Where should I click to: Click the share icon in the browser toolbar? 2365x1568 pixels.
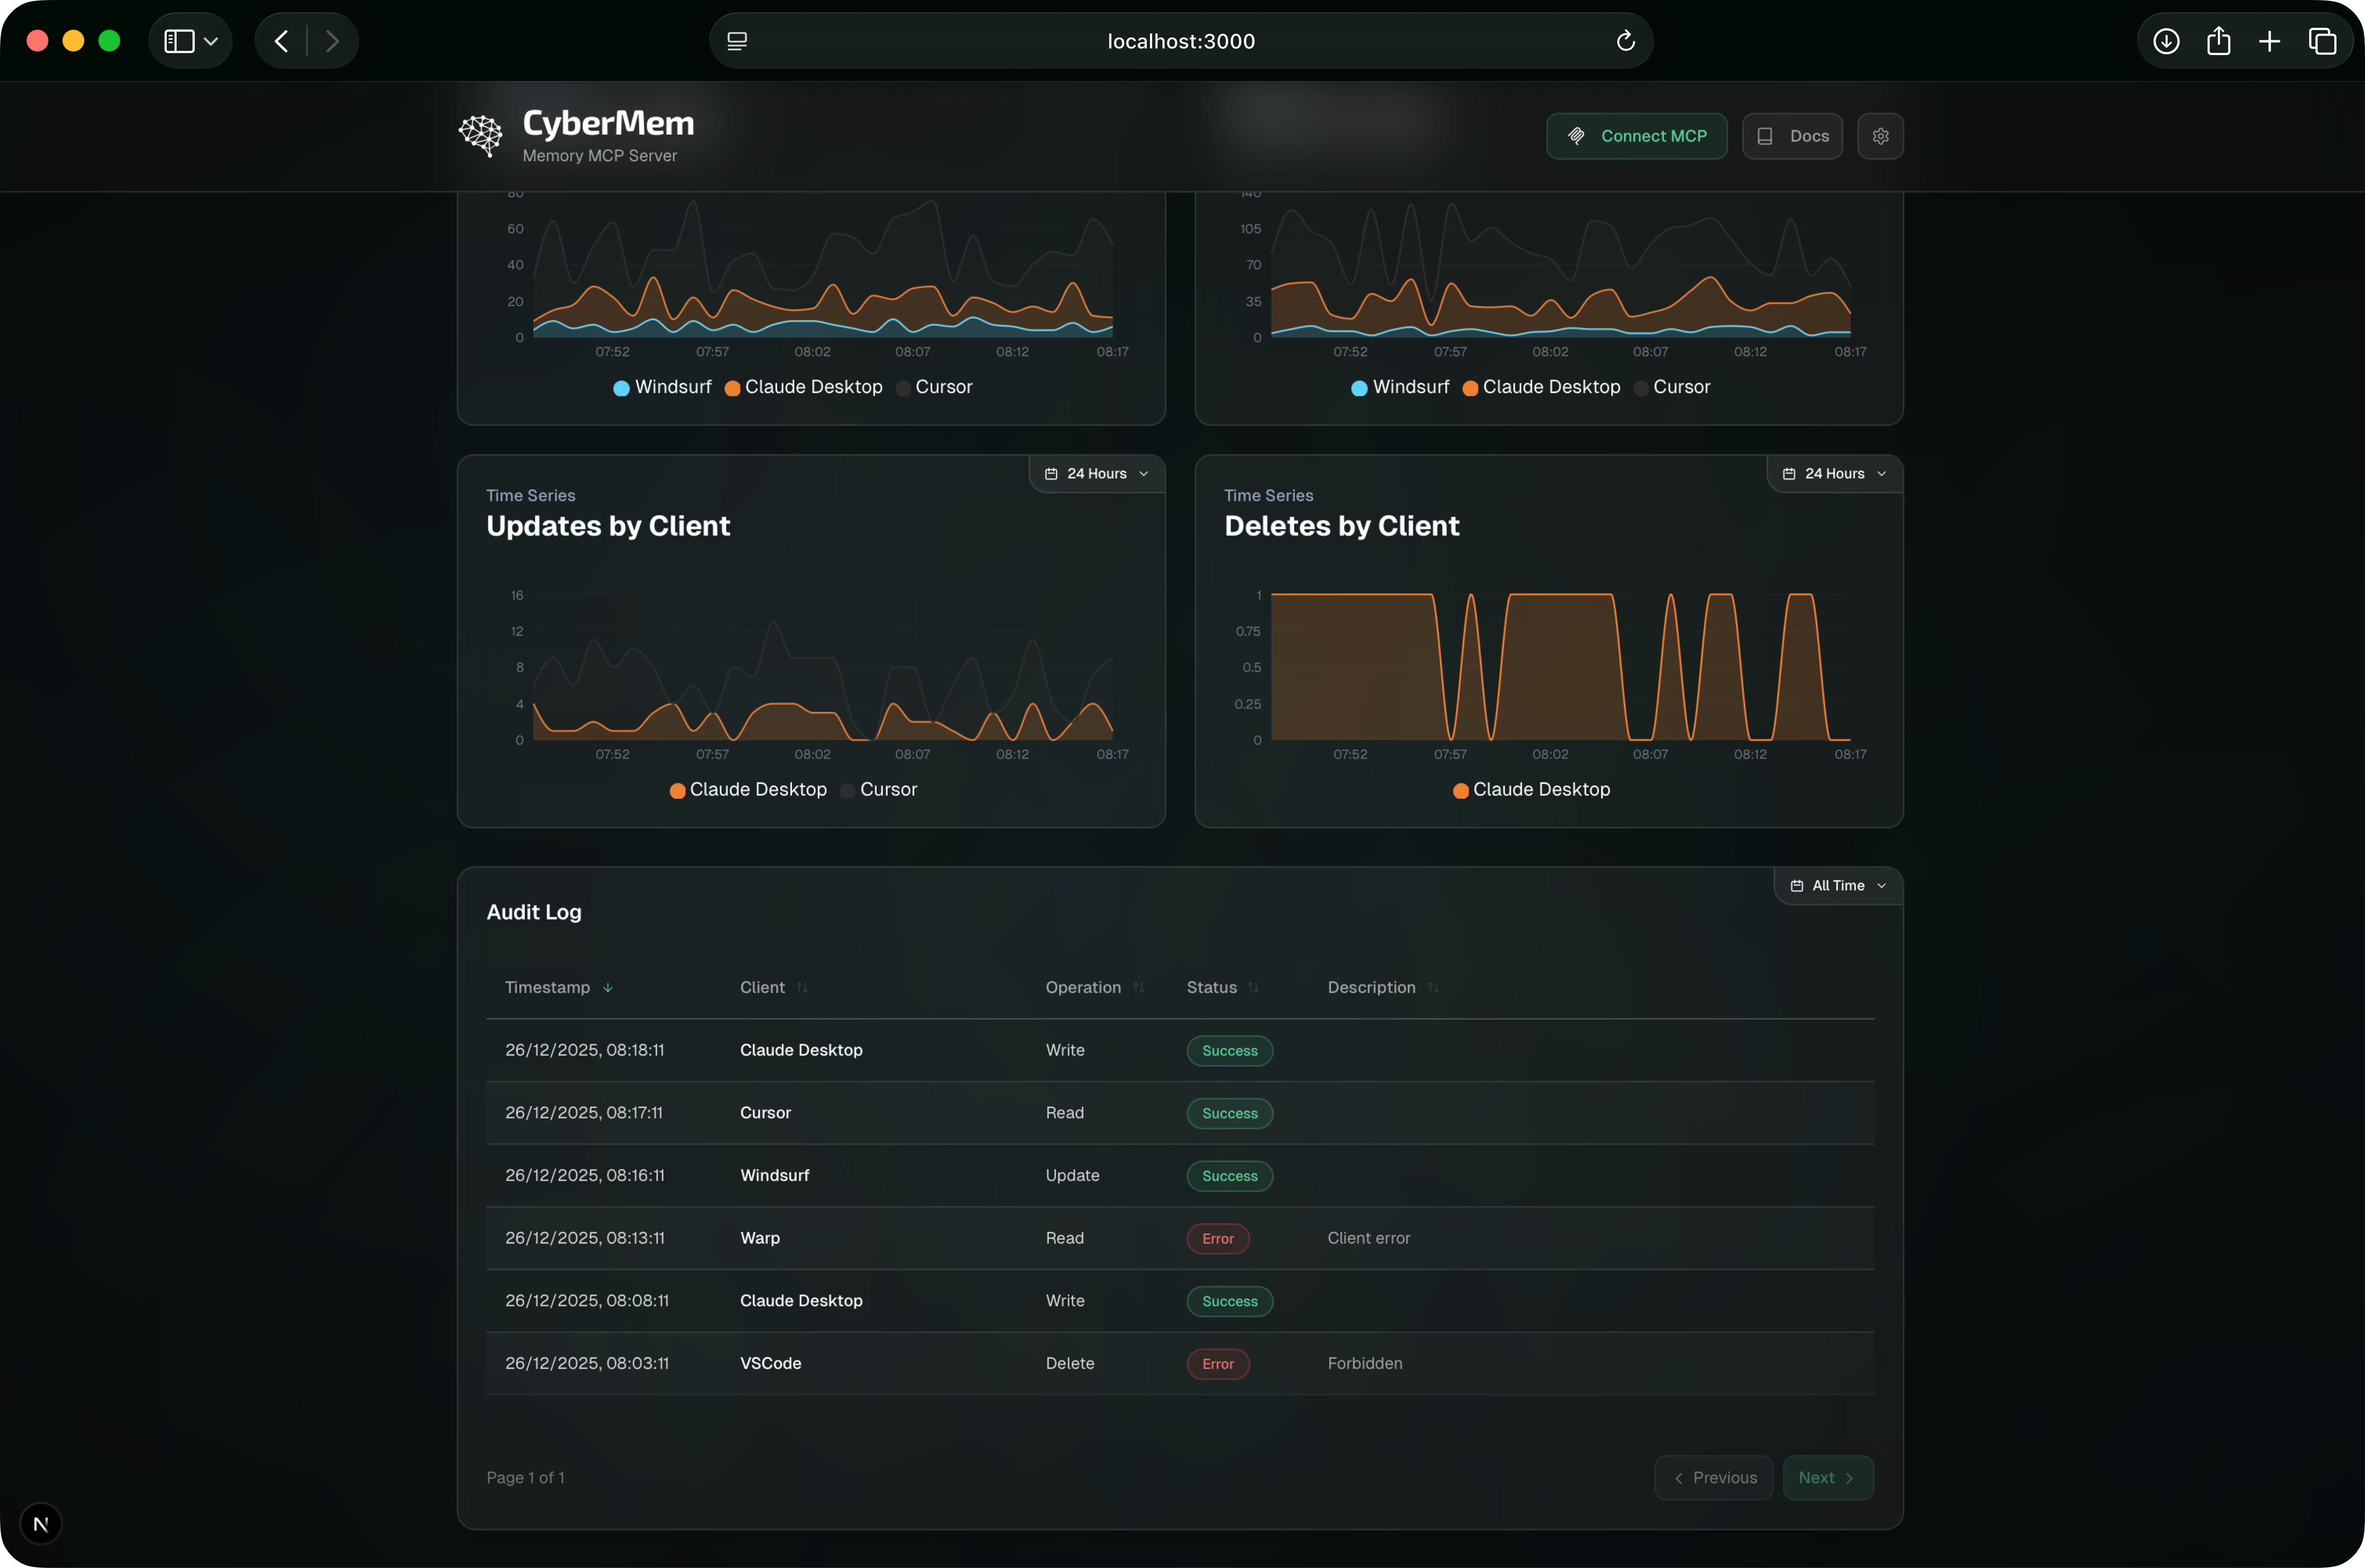pyautogui.click(x=2219, y=41)
